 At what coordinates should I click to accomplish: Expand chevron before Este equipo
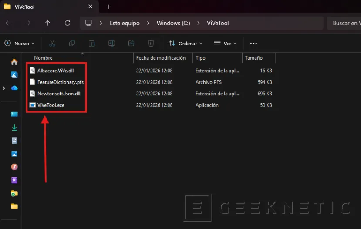click(x=101, y=23)
